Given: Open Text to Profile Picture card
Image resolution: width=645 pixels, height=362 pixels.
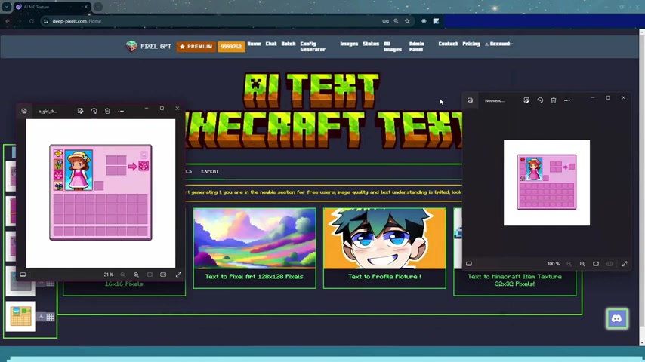Looking at the screenshot, I should coord(384,248).
